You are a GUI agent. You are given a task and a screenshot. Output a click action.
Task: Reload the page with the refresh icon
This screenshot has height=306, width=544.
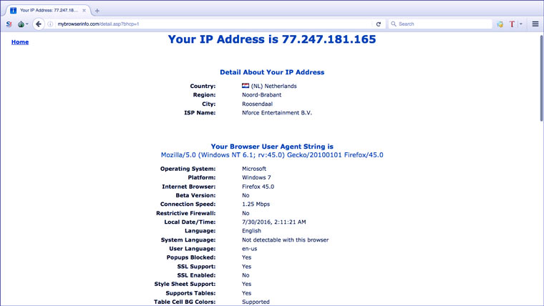point(379,24)
